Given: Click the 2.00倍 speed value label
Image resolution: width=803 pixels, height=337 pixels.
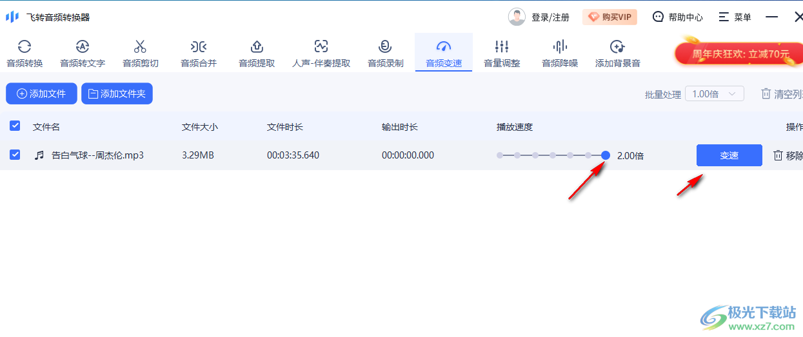Looking at the screenshot, I should click(x=630, y=155).
